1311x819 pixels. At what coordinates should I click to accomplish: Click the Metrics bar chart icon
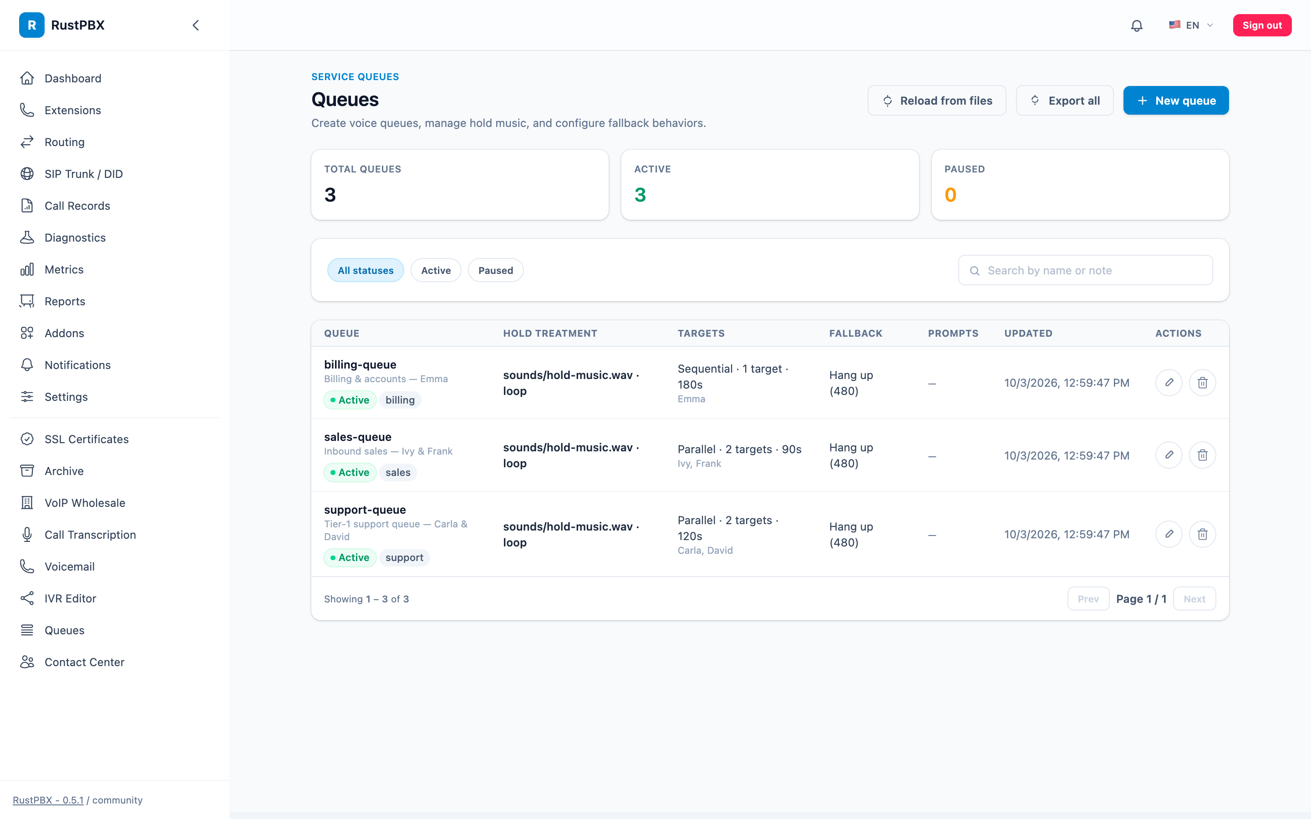(x=27, y=270)
